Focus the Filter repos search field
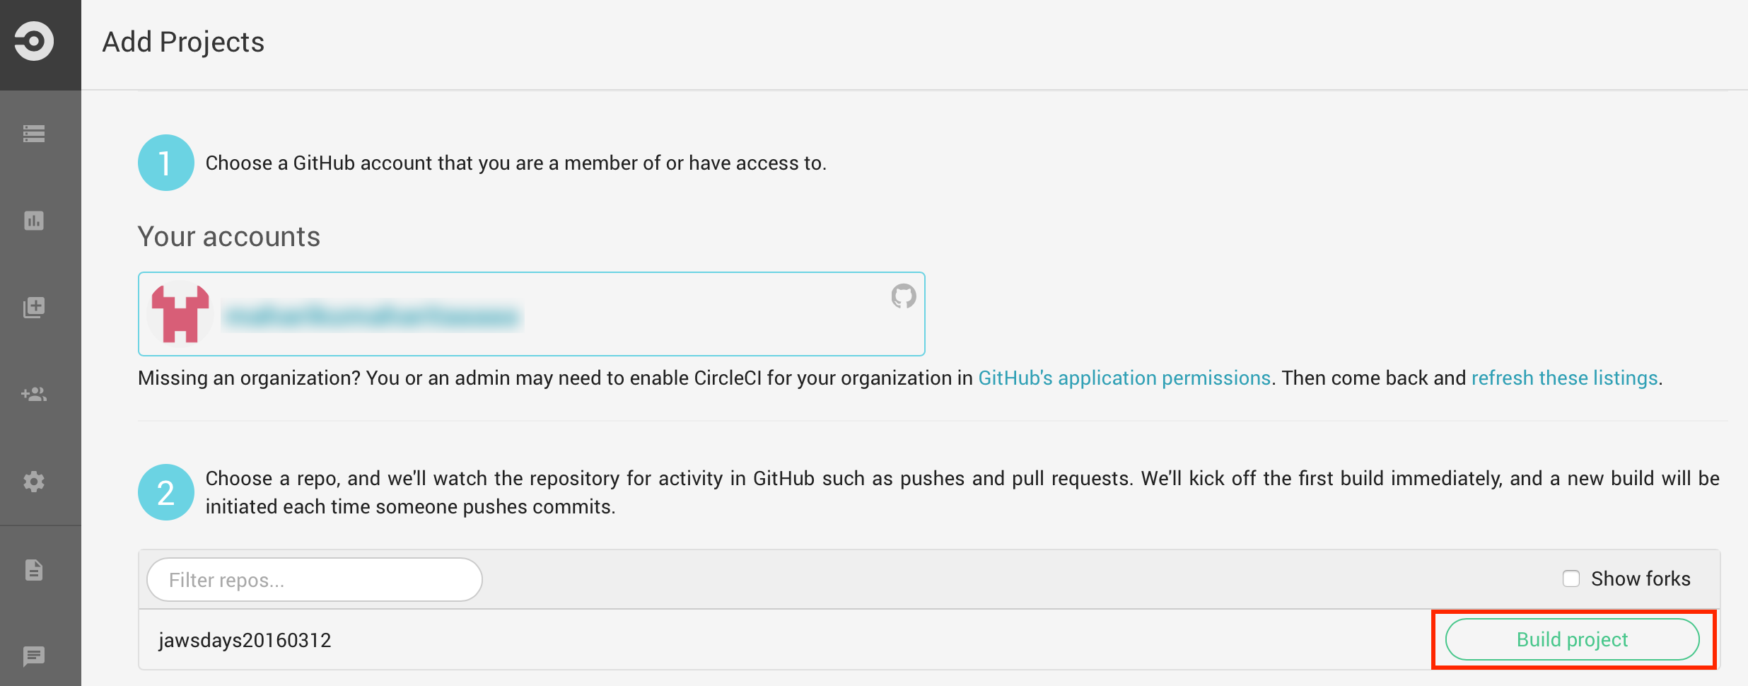Image resolution: width=1748 pixels, height=686 pixels. [x=315, y=580]
